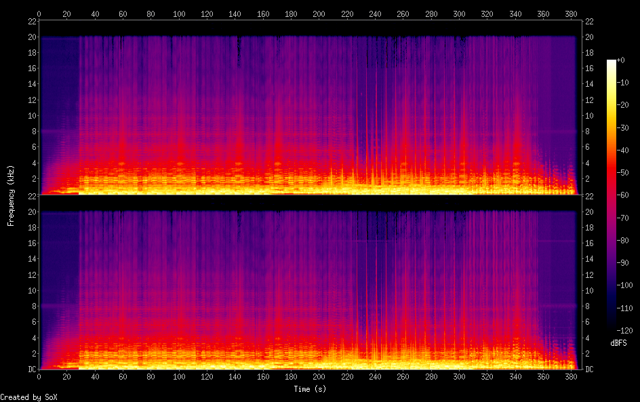
Task: Click the left-side 20 kHz tick of the top channel
Action: point(31,37)
